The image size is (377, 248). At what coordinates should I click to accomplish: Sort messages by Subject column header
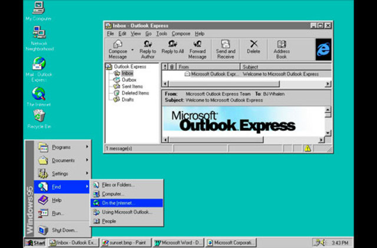tap(286, 67)
